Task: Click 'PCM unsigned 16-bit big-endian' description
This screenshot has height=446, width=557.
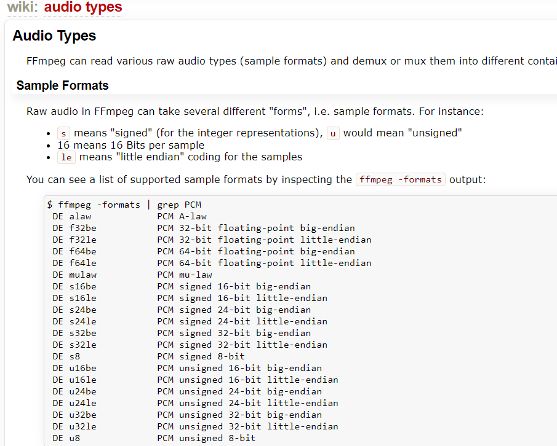Action: click(x=239, y=368)
